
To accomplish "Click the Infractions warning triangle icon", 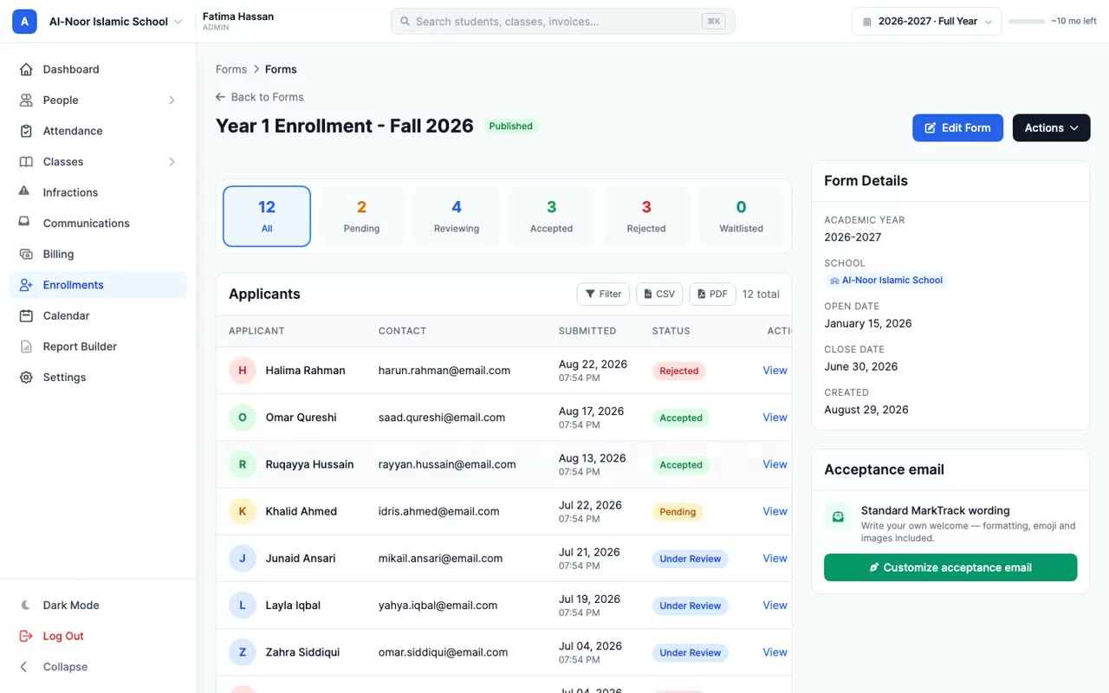I will tap(24, 191).
